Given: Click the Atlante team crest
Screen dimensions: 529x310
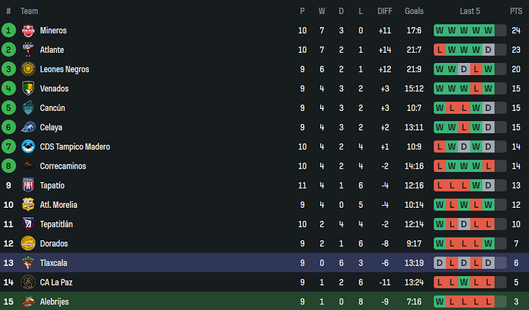Looking at the screenshot, I should [28, 49].
